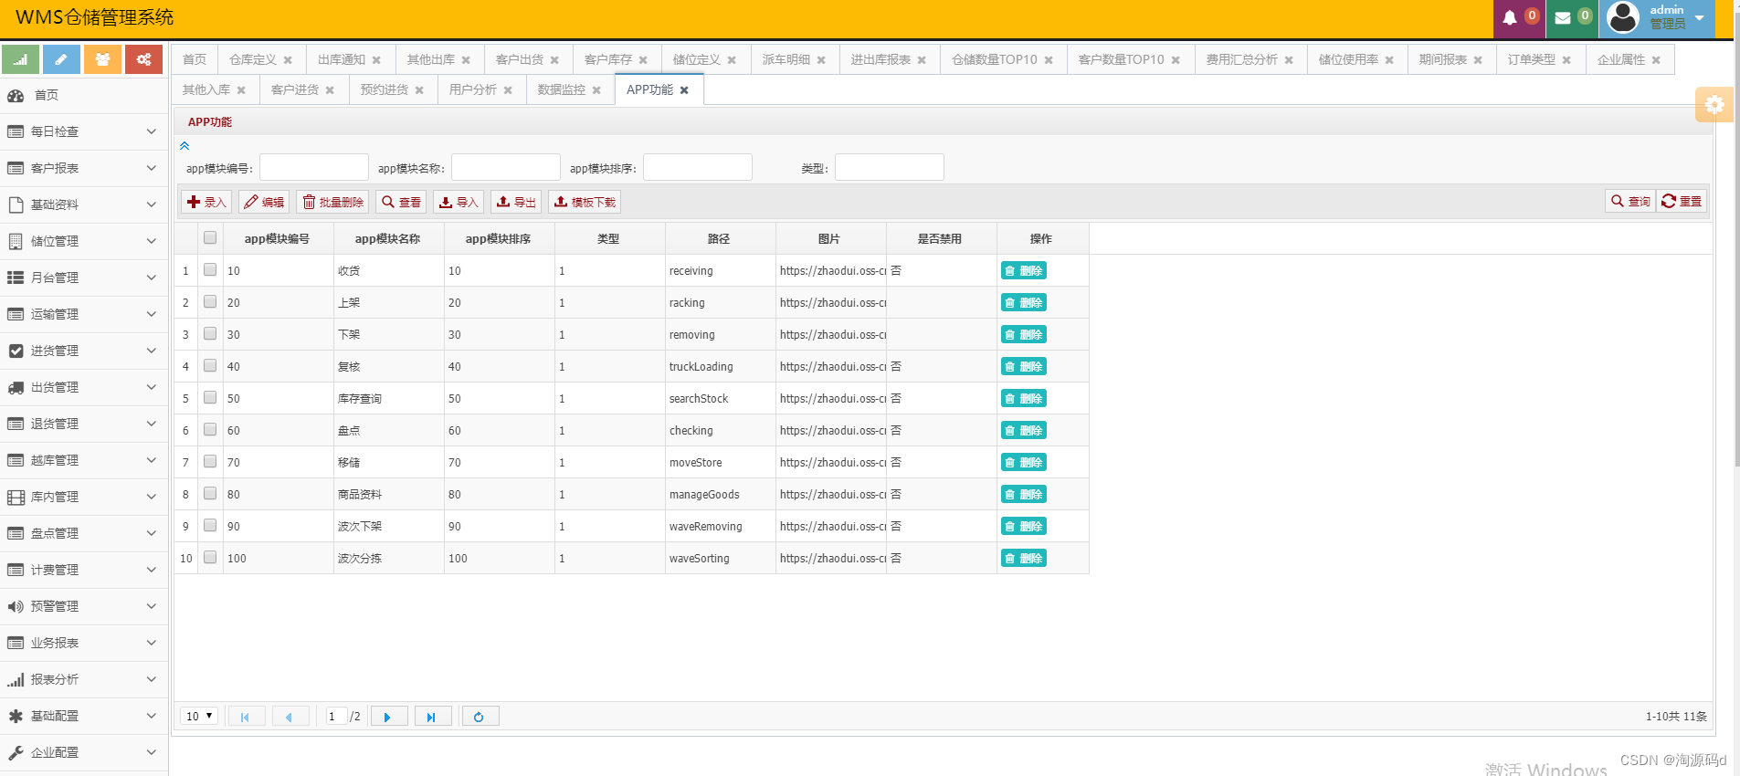Check the row 50 库存查询 checkbox
The height and width of the screenshot is (776, 1740).
[210, 398]
